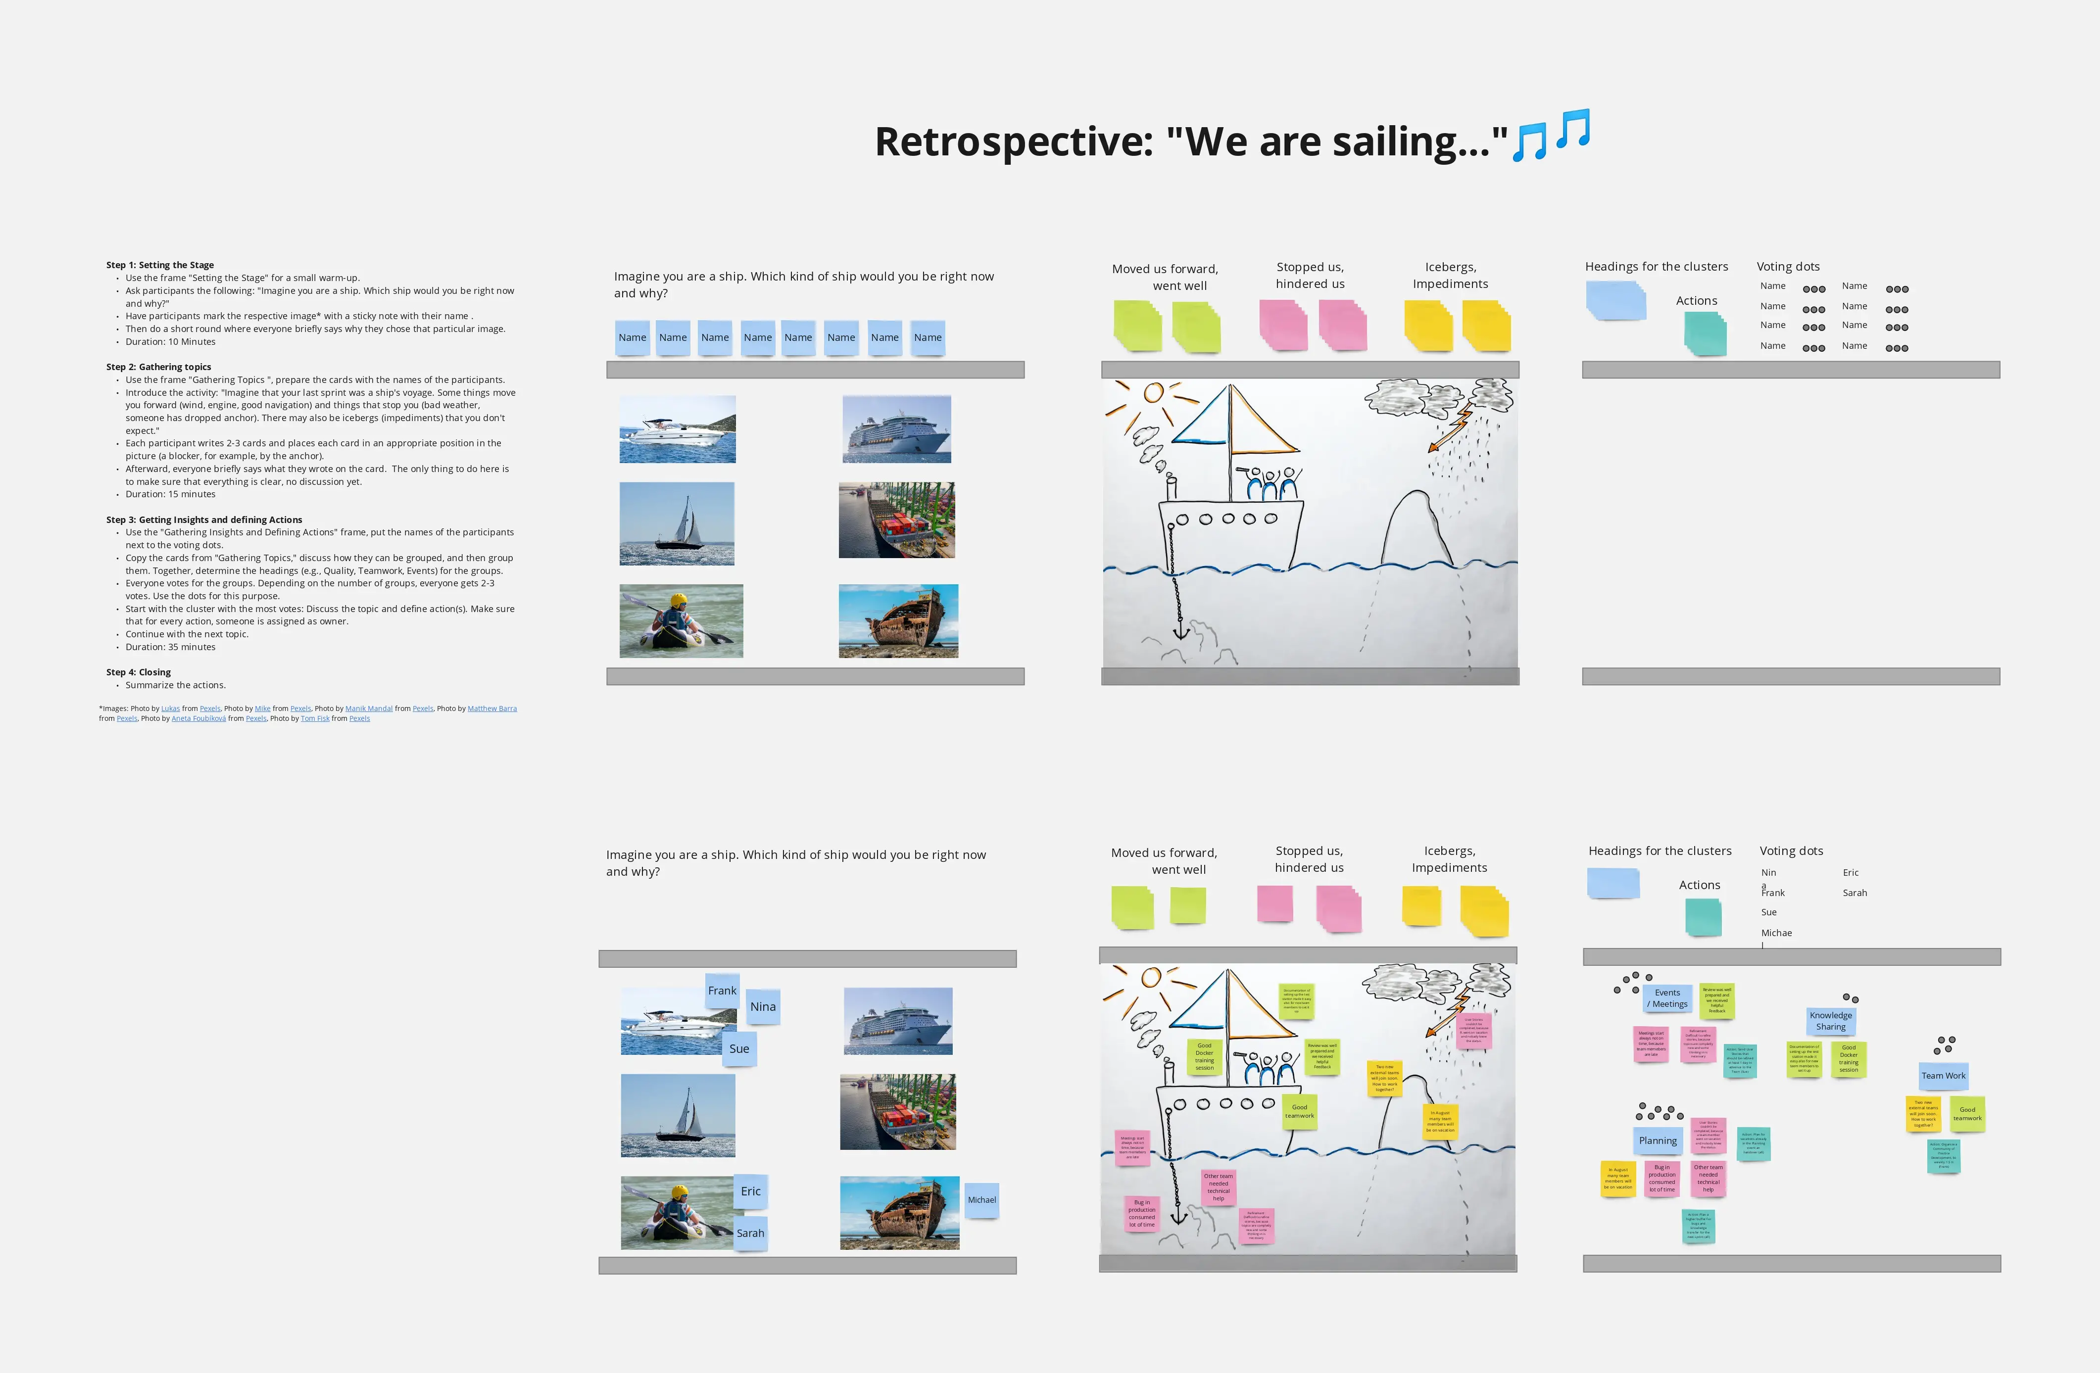Select the Frank sticky note
The image size is (2100, 1373).
[722, 990]
